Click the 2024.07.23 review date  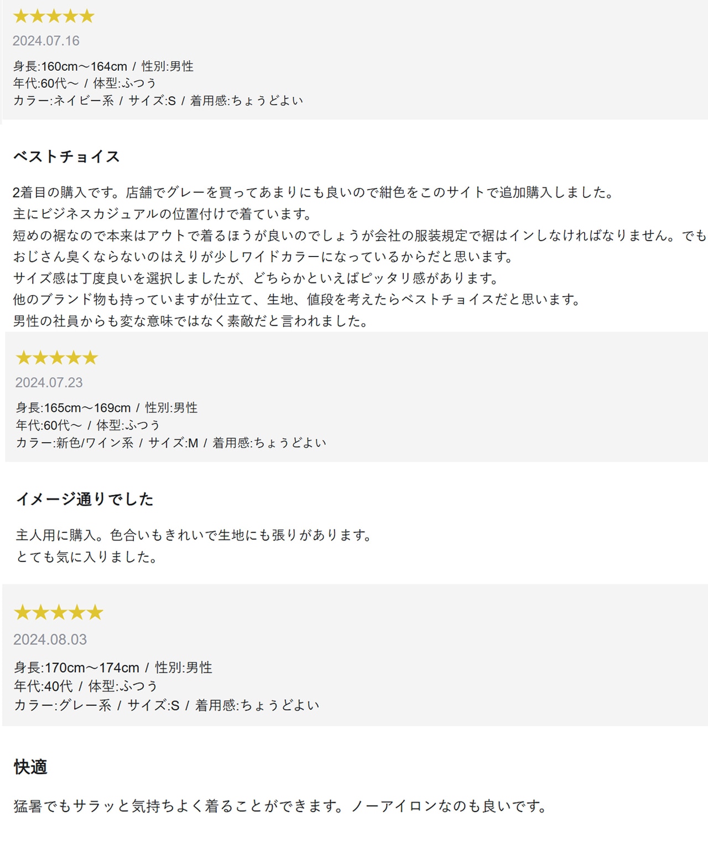(x=49, y=382)
